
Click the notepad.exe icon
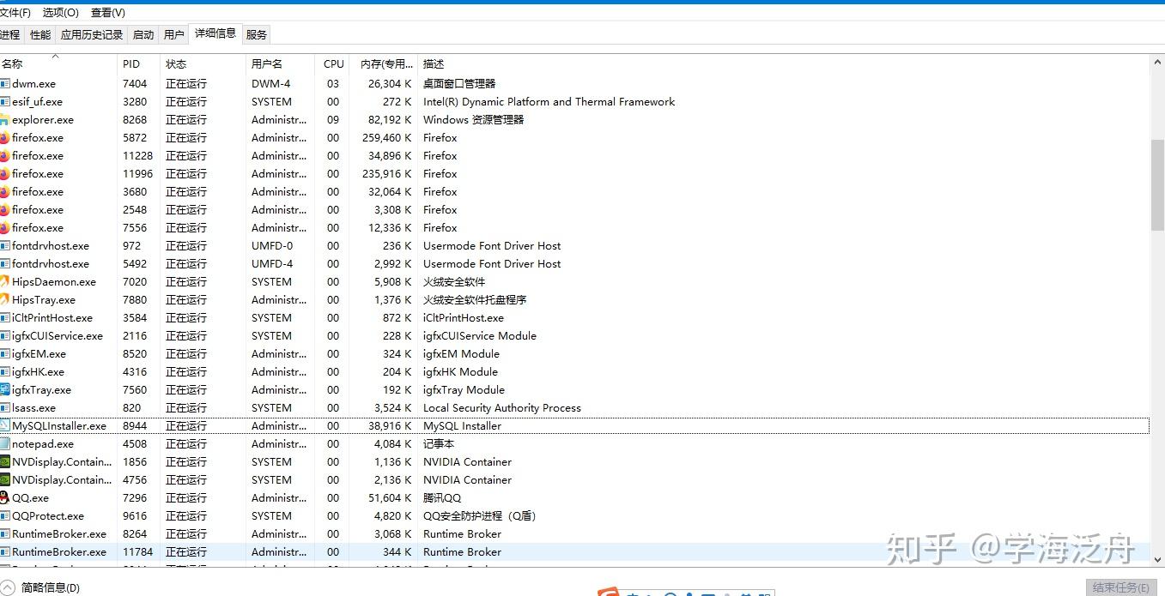pos(4,443)
